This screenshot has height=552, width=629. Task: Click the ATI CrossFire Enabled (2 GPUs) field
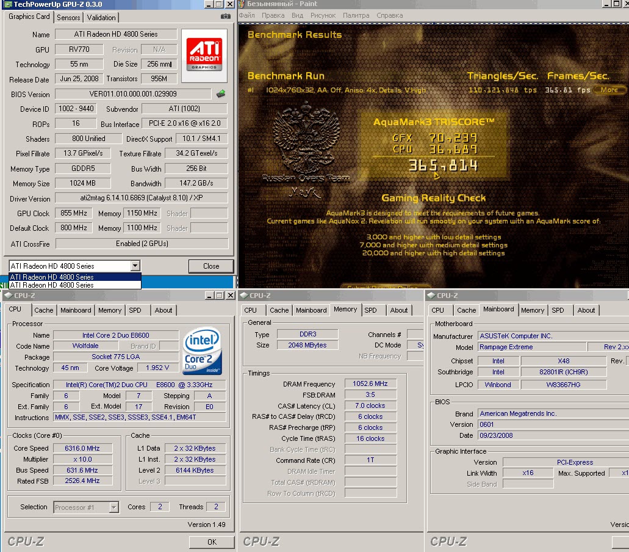point(142,244)
